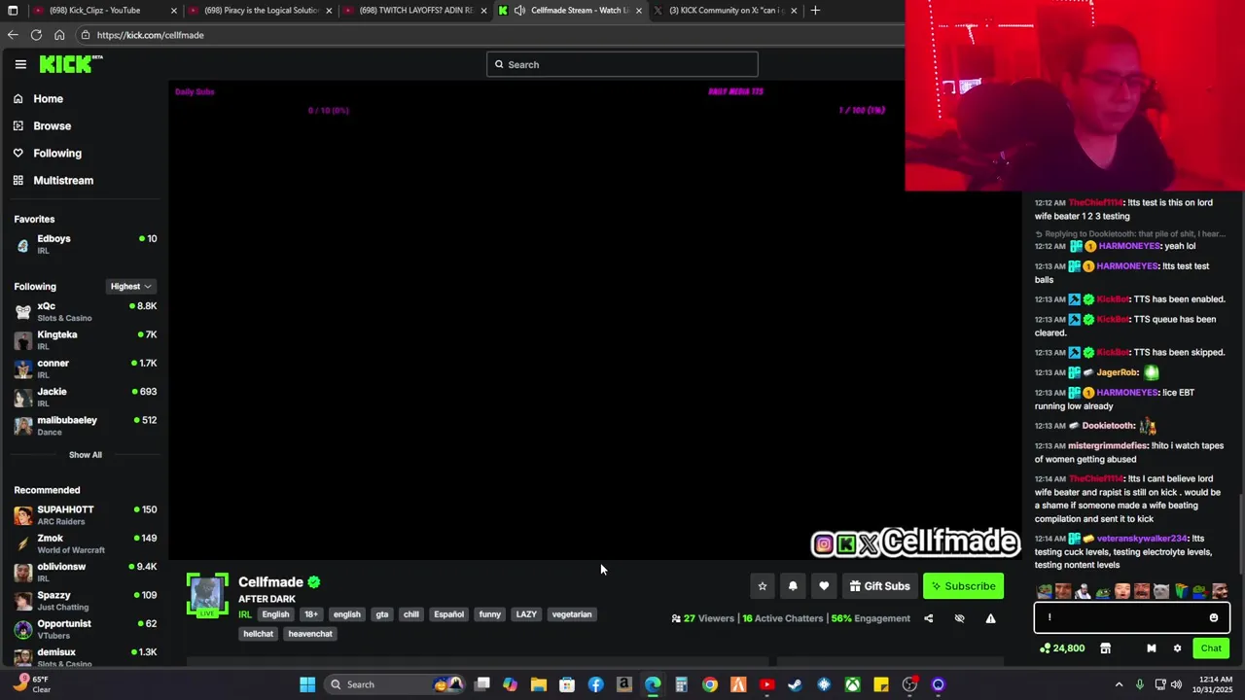Toggle the follow heart button
Screen dimensions: 1245x700
[824, 586]
